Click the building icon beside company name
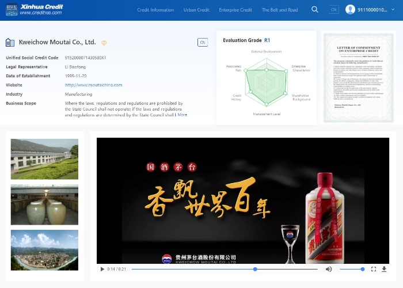This screenshot has height=288, width=403. click(10, 43)
